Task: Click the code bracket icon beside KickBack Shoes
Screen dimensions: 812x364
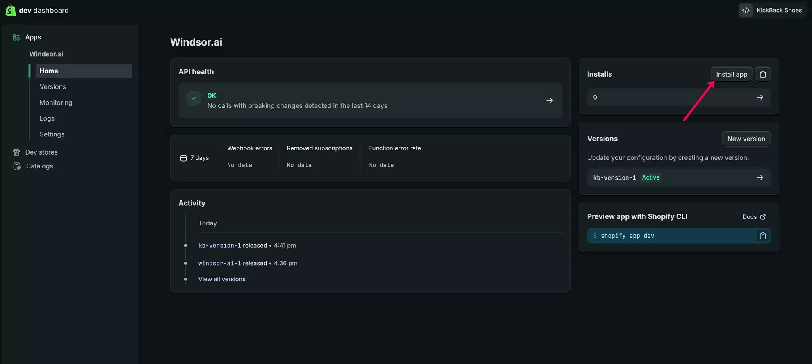Action: 746,10
